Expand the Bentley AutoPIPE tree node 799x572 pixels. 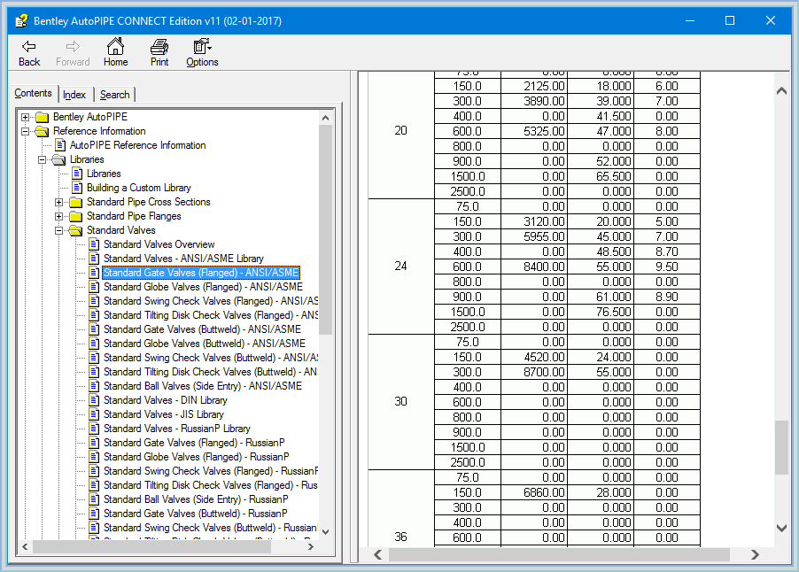coord(26,117)
